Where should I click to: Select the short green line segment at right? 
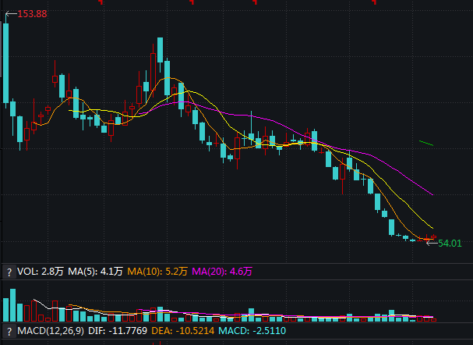click(x=425, y=143)
